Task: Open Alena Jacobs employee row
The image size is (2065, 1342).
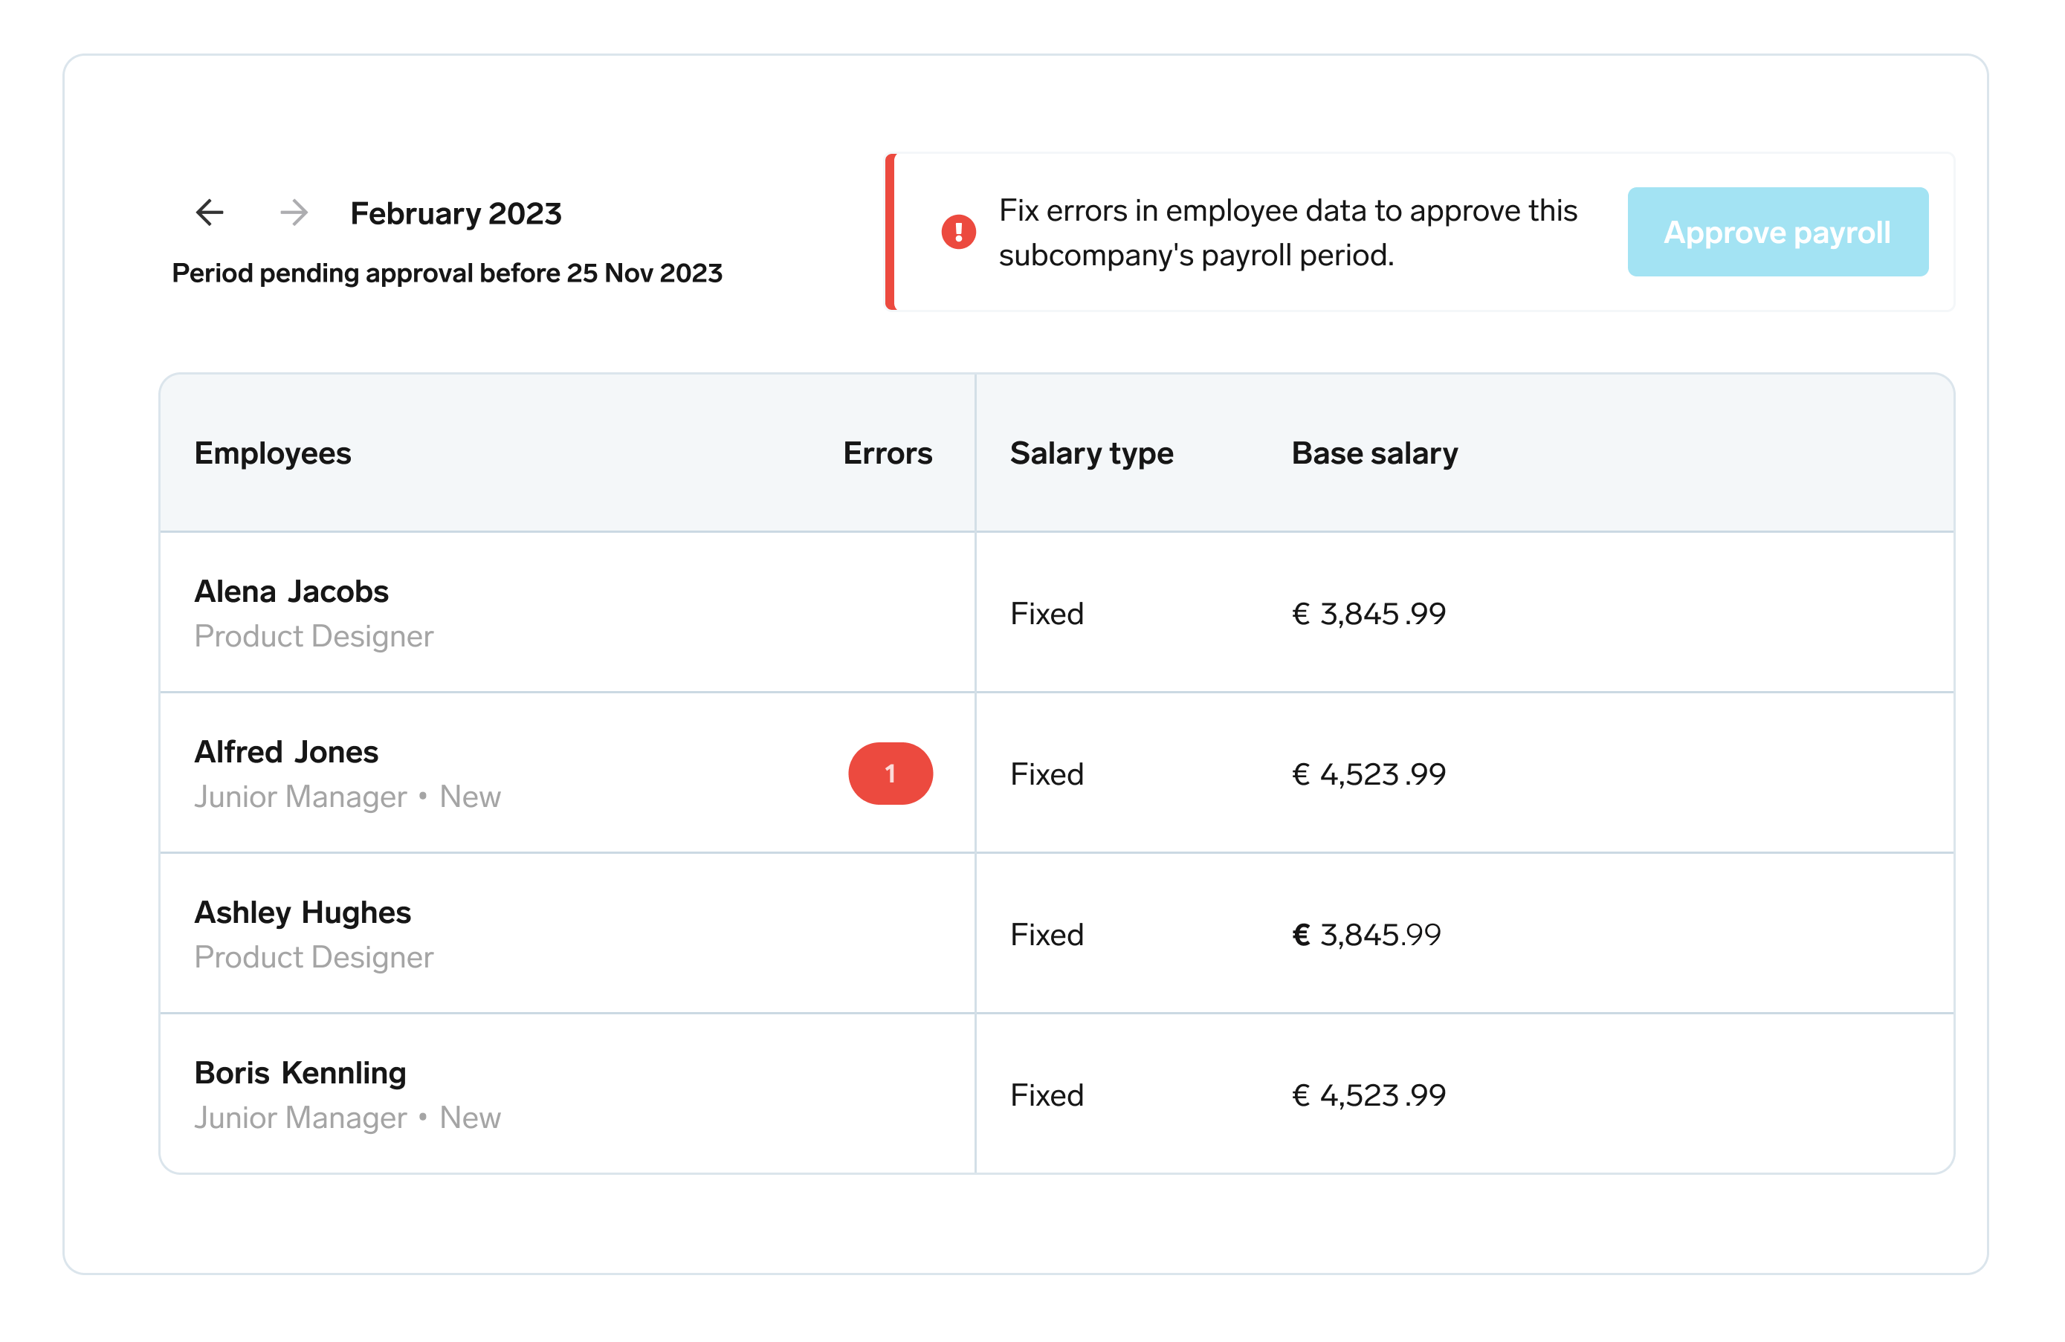Action: click(1057, 612)
